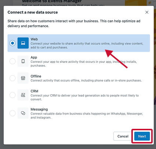The height and width of the screenshot is (149, 156).
Task: Click the CRM option title
Action: point(35,91)
